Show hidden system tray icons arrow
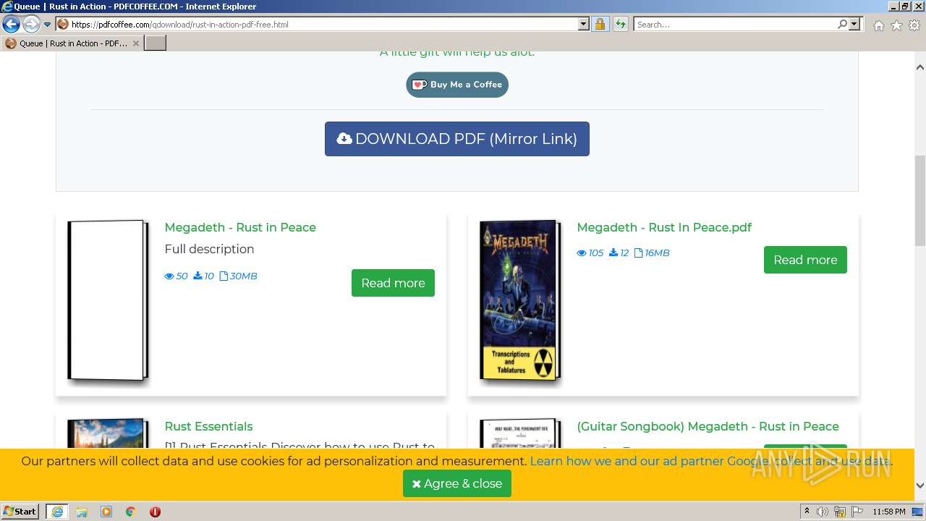The width and height of the screenshot is (926, 521). tap(807, 512)
